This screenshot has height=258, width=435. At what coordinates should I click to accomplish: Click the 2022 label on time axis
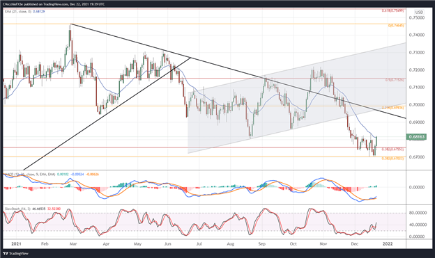click(x=388, y=243)
